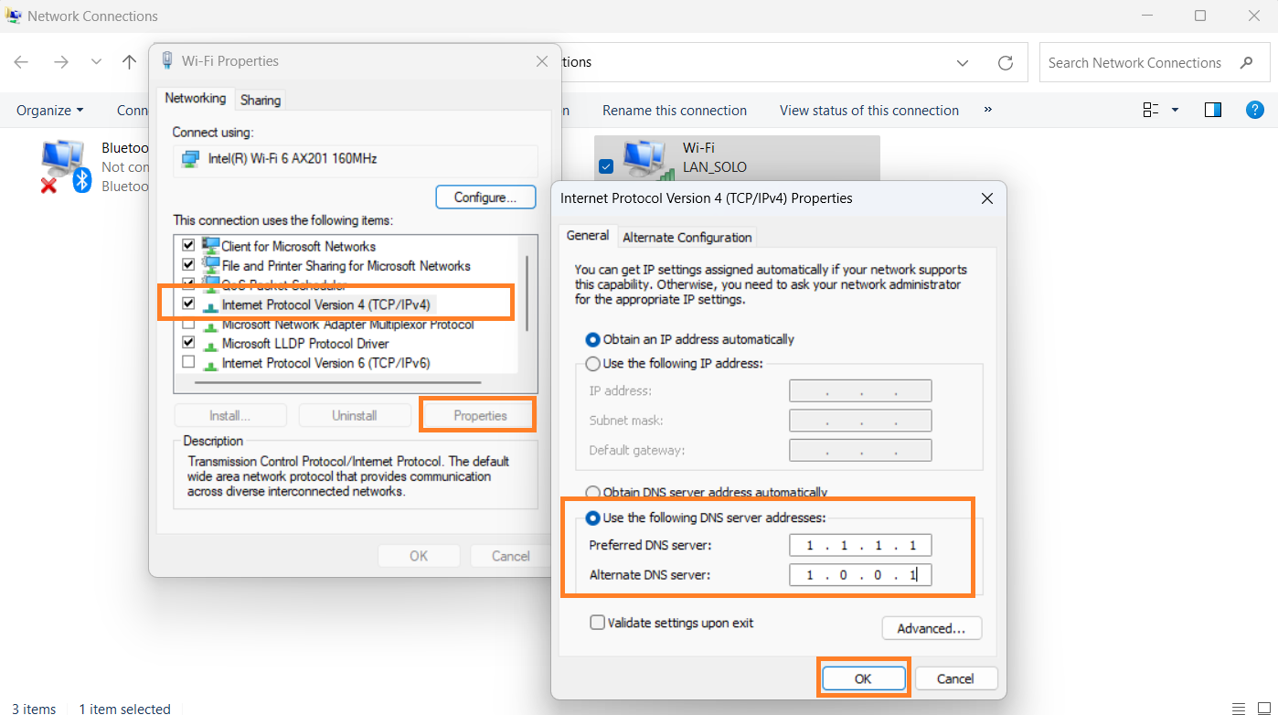Screen dimensions: 1278x715
Task: Switch to the Sharing tab
Action: point(261,100)
